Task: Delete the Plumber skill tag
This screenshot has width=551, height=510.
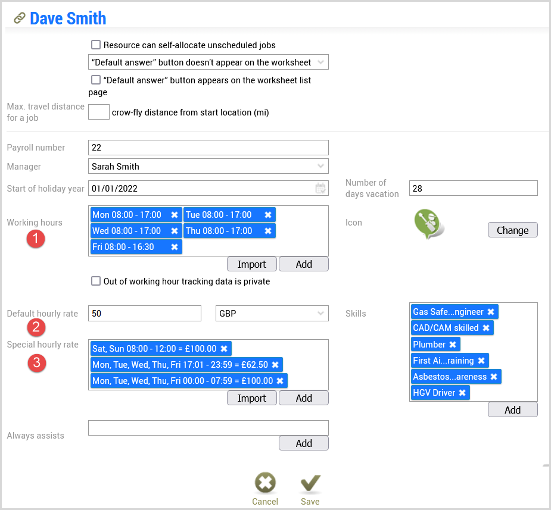Action: click(453, 345)
